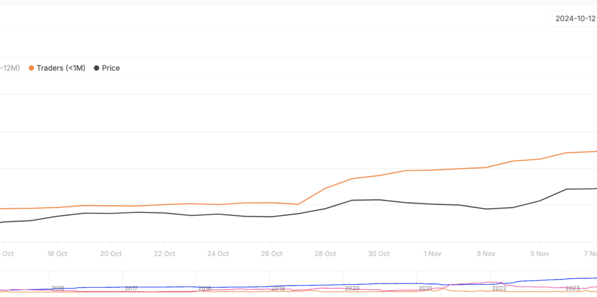
Task: Click the 5 Nov x-axis tick label
Action: tap(539, 254)
